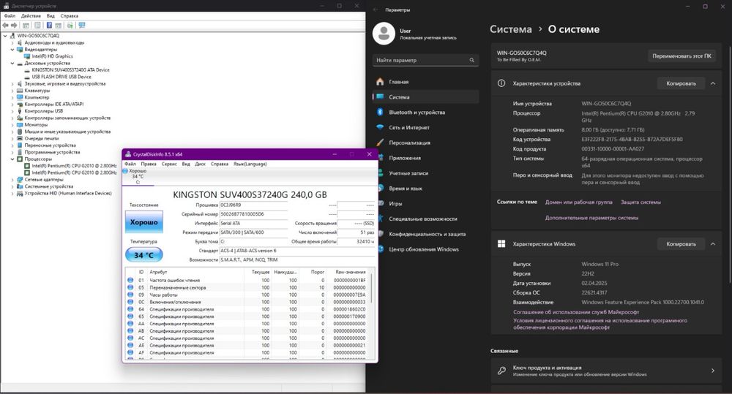Viewport: 732px width, 394px height.
Task: Click the Клавиатуры keyboard category icon
Action: point(20,91)
